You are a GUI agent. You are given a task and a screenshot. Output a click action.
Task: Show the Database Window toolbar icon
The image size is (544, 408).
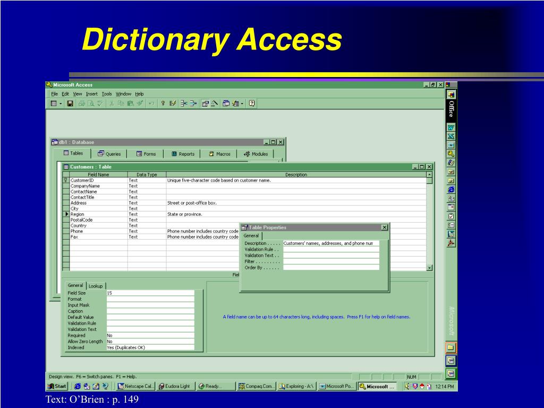tap(226, 104)
